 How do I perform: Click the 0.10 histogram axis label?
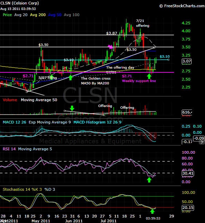pos(197,126)
